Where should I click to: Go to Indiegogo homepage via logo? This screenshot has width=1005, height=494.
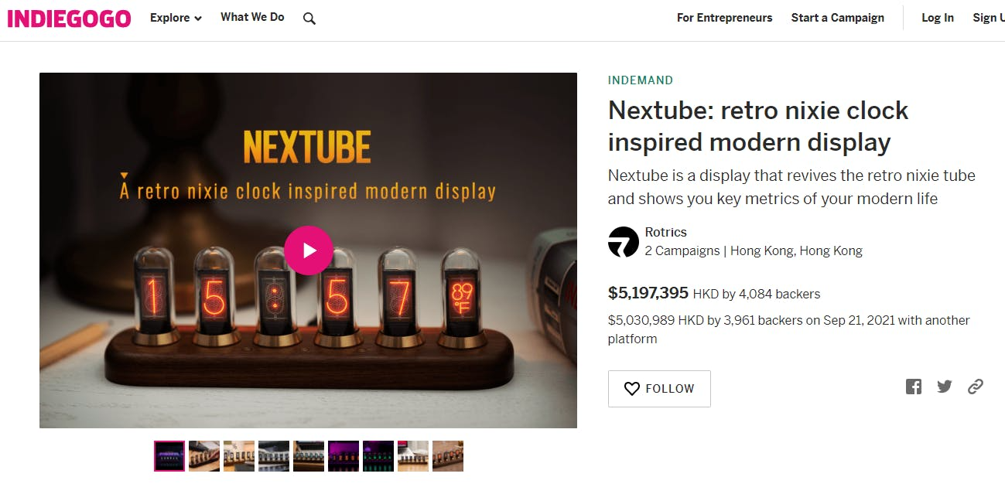pos(70,19)
